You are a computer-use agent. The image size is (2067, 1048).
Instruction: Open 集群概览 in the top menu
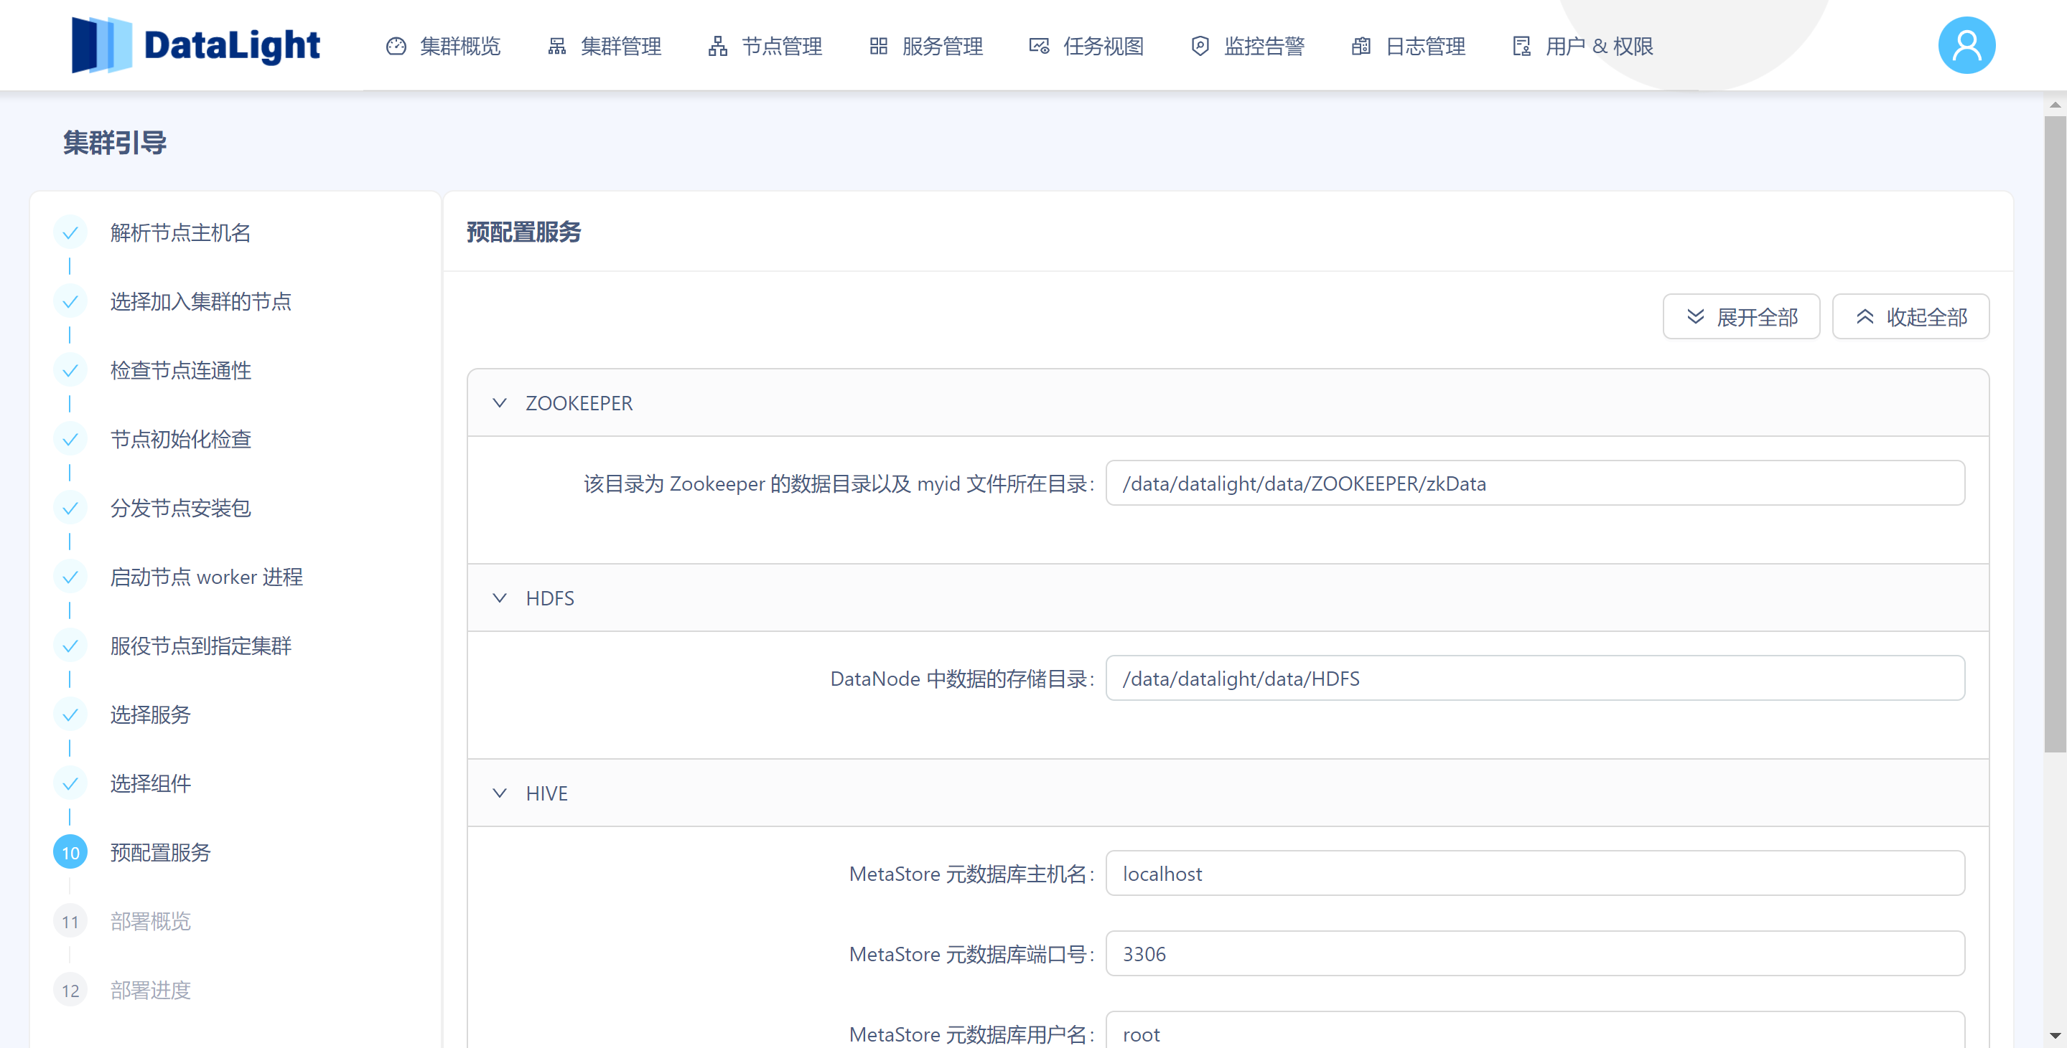click(x=459, y=47)
